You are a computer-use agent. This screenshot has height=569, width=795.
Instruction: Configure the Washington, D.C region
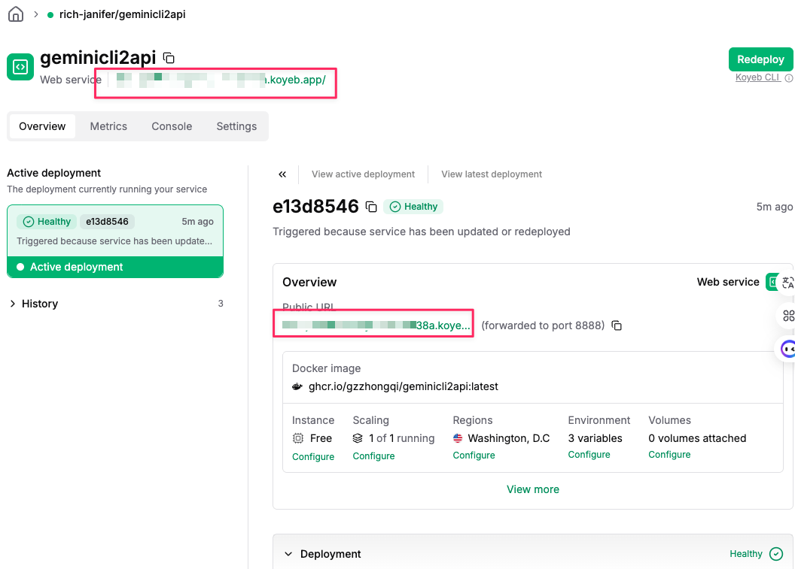click(x=474, y=456)
